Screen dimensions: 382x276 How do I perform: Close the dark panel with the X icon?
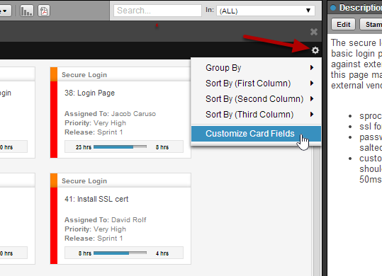coord(314,32)
